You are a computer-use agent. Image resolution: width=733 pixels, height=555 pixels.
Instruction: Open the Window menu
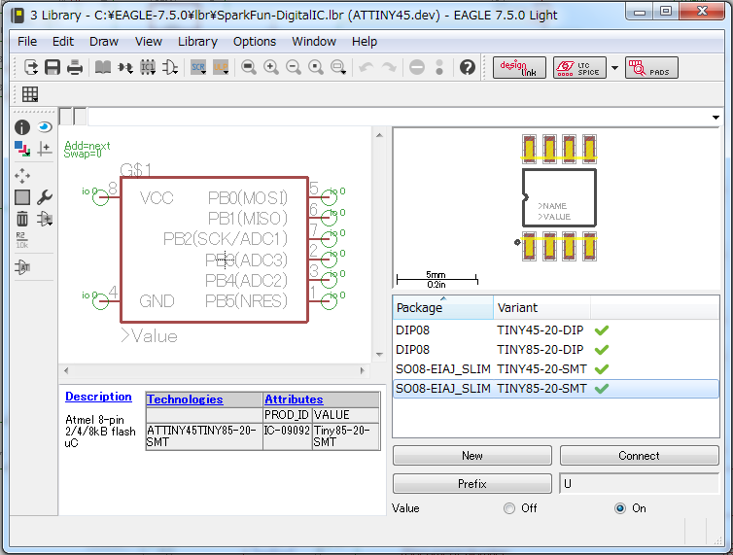tap(314, 42)
